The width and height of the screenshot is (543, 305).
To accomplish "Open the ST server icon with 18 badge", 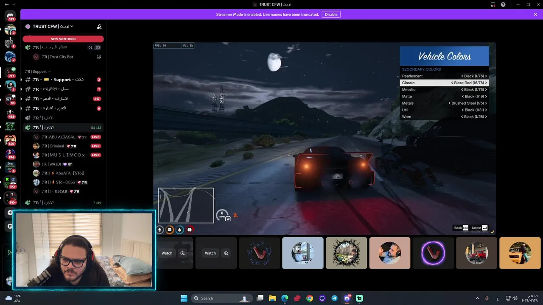I will (x=11, y=100).
